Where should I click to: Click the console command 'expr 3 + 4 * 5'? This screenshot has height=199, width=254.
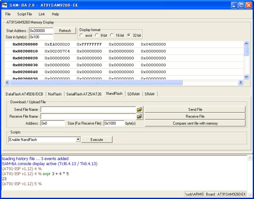[x=56, y=174]
